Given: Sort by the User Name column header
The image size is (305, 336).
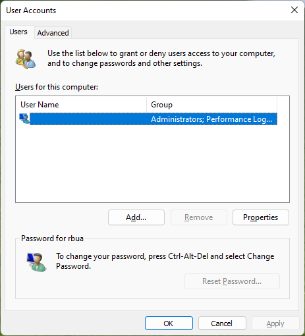Looking at the screenshot, I should pyautogui.click(x=81, y=105).
